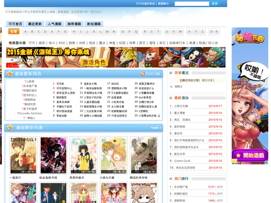Open Queens Quali in 最新添加 list

tap(182, 161)
